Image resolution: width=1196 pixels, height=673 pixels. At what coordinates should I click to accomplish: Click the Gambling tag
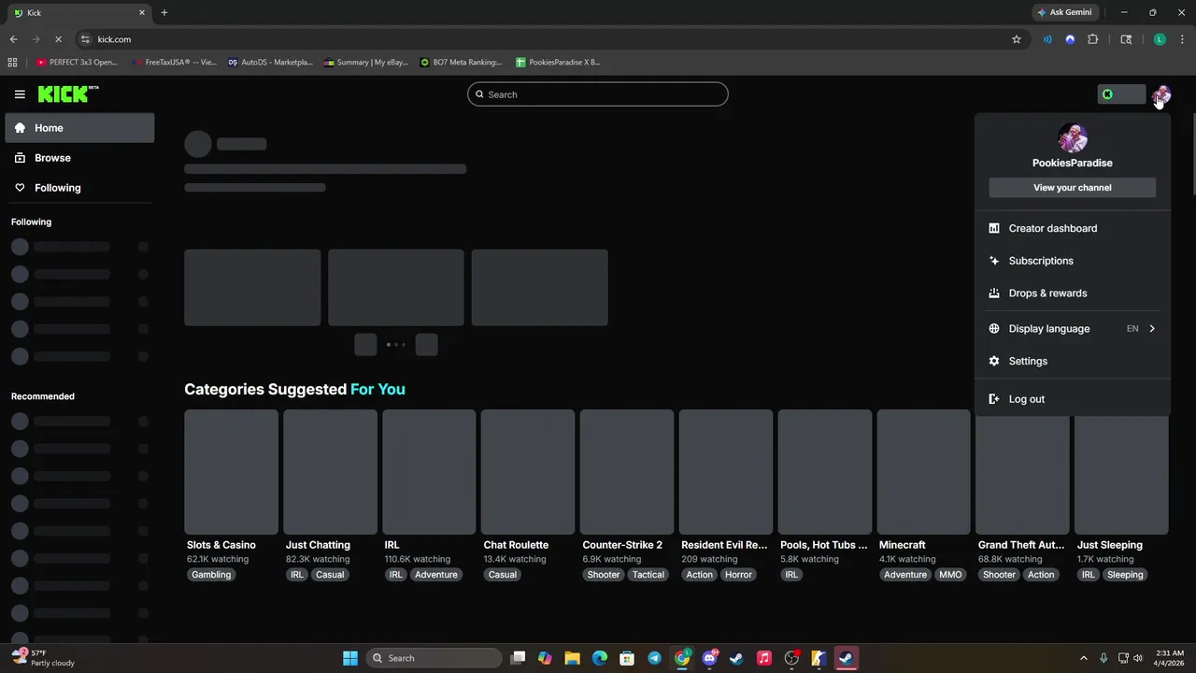pos(211,575)
